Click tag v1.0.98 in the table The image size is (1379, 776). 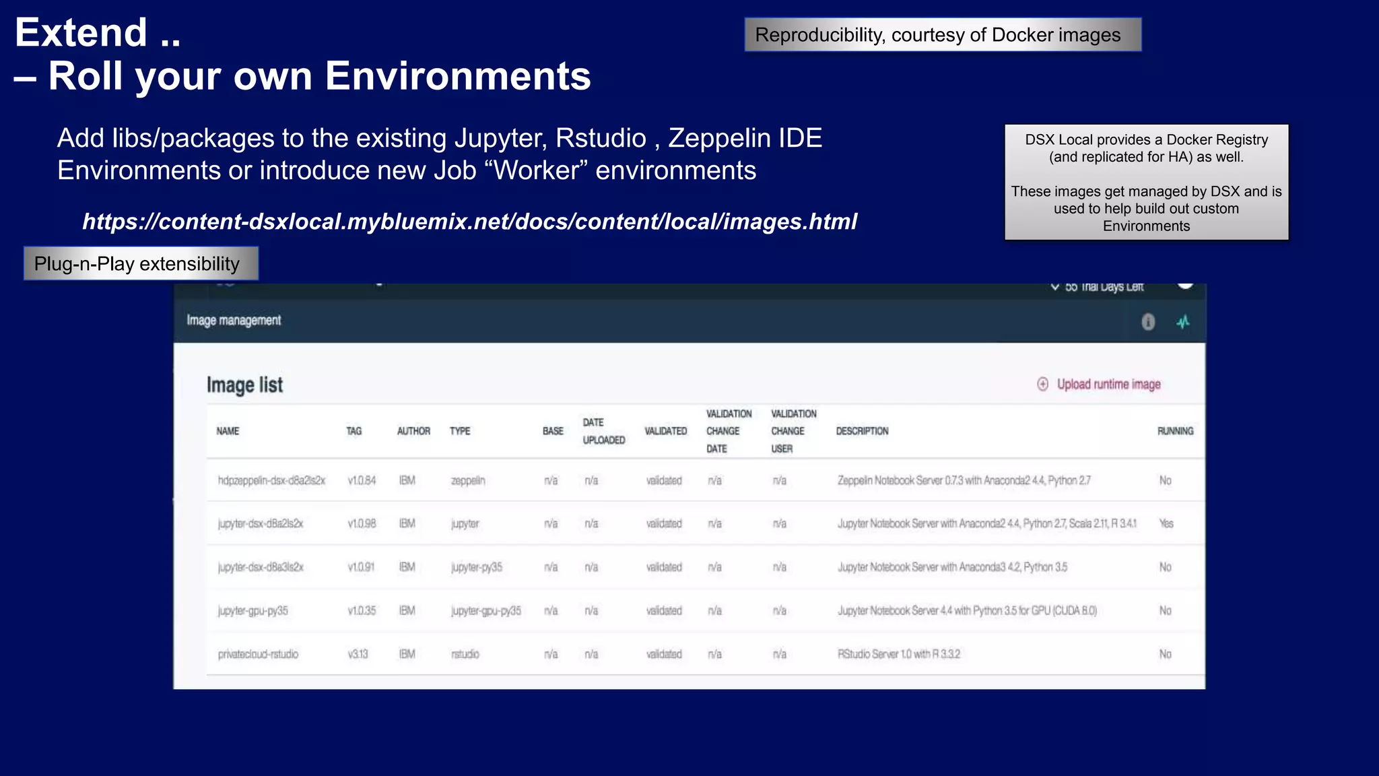(x=362, y=523)
